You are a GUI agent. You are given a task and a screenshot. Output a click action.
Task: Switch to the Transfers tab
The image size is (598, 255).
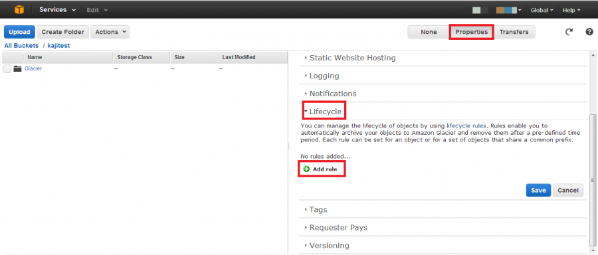pos(514,32)
